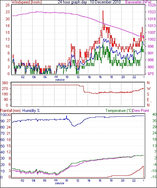Click the Humidity % label
This screenshot has height=188, width=157.
31,111
